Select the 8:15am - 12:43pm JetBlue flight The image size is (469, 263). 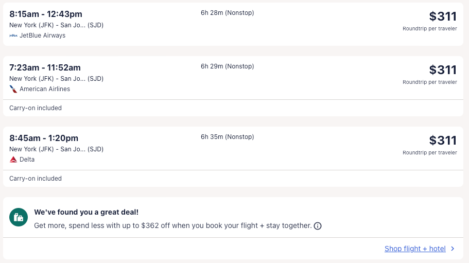pos(46,14)
